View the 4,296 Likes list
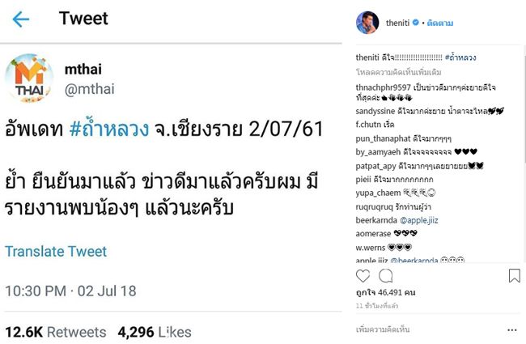This screenshot has width=526, height=344. 154,332
